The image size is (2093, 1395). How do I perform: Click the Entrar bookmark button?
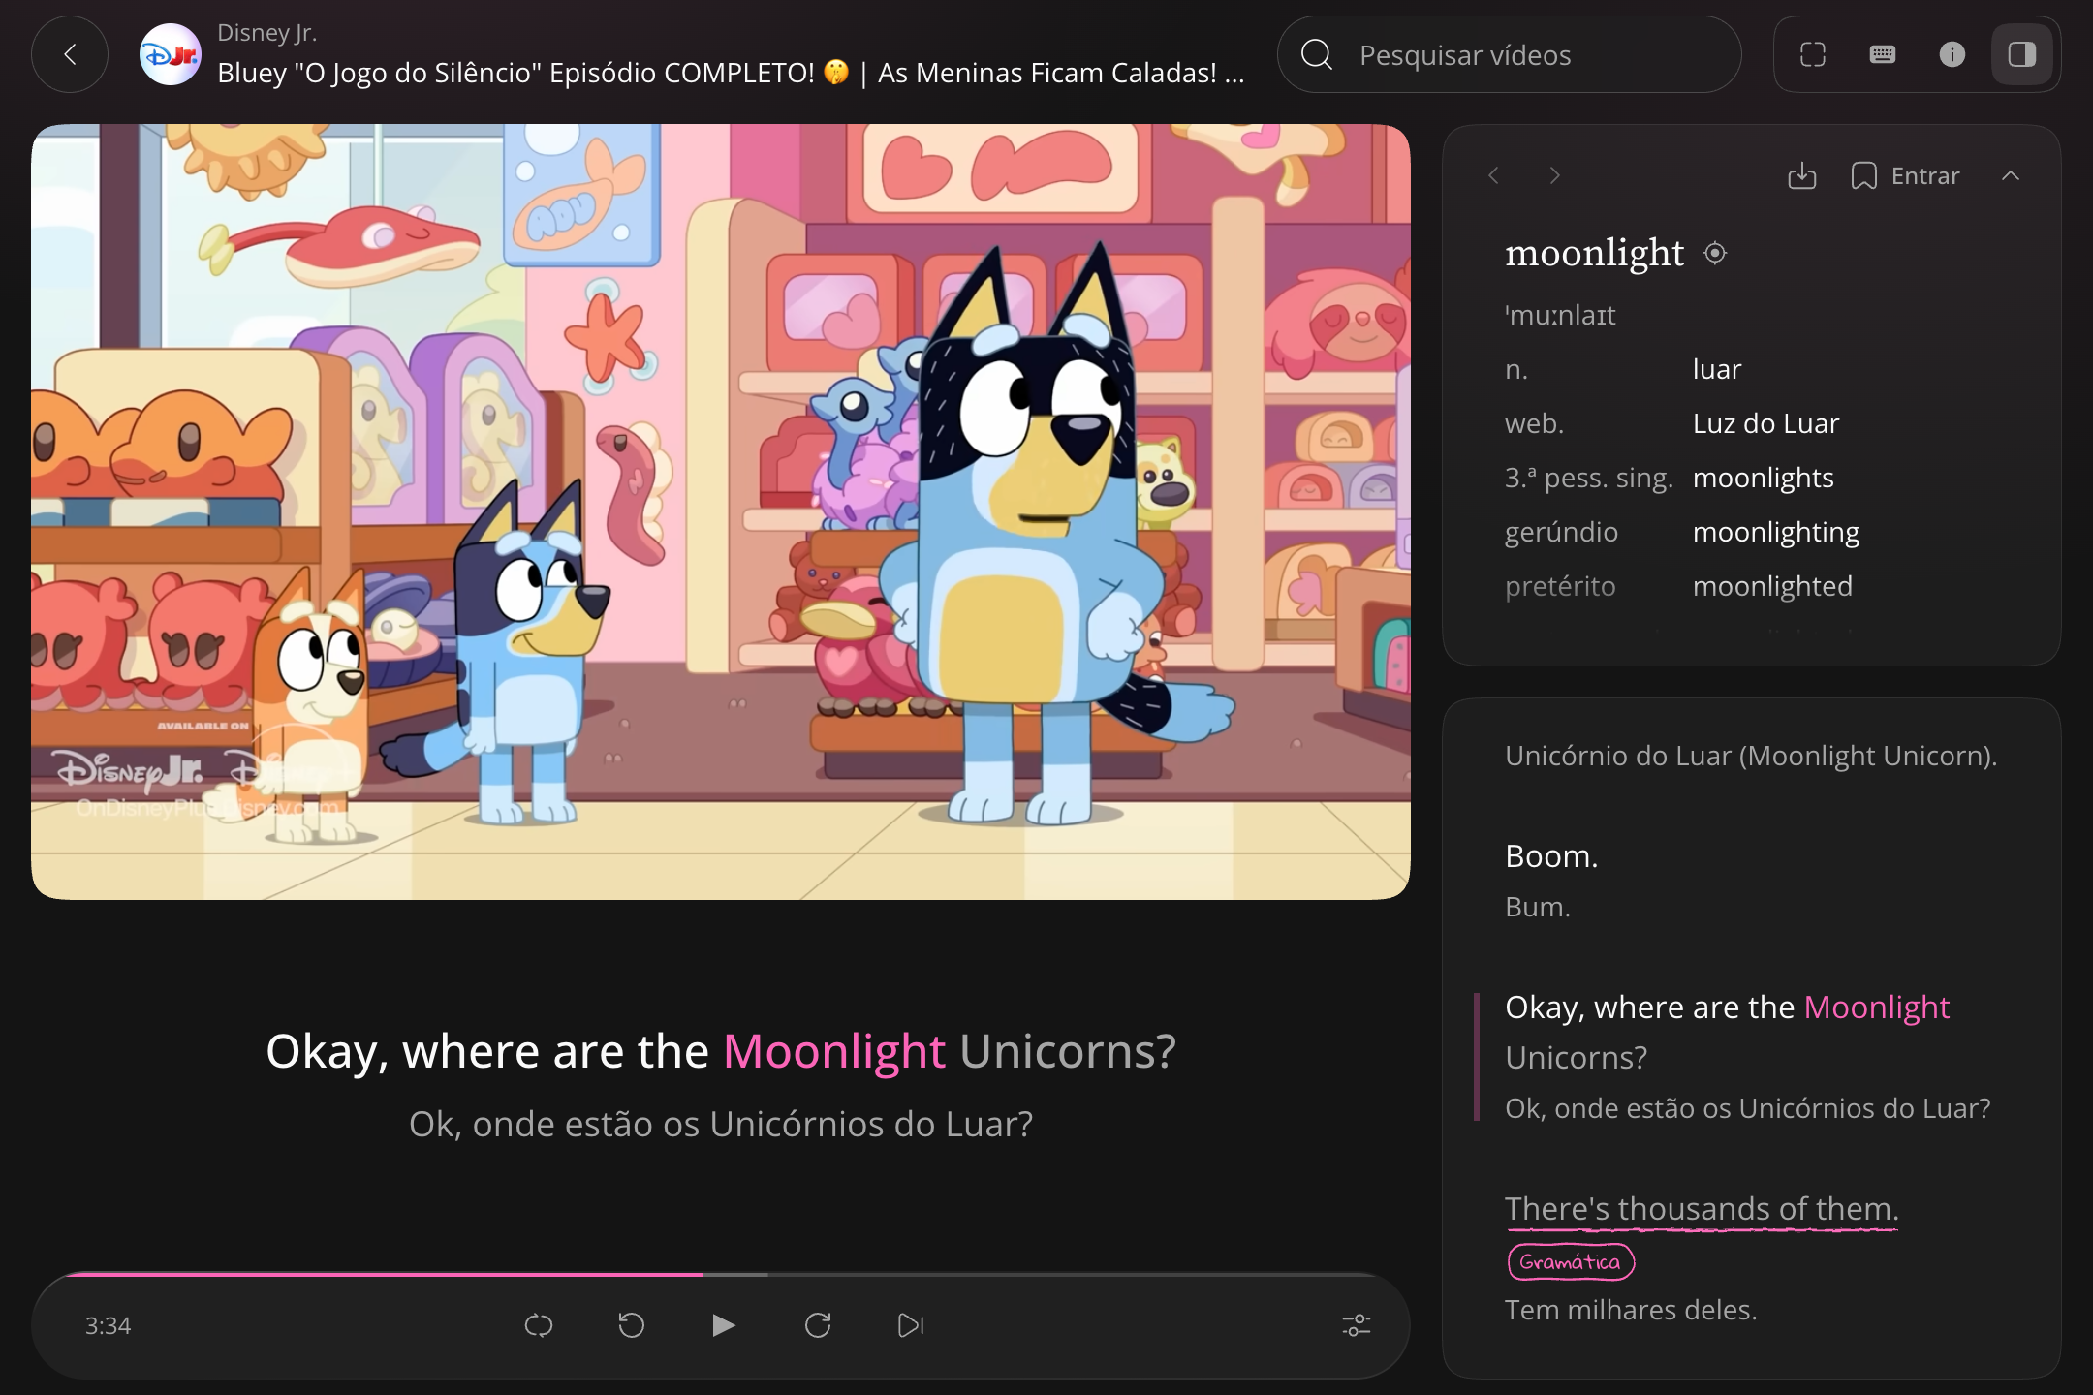[x=1905, y=175]
